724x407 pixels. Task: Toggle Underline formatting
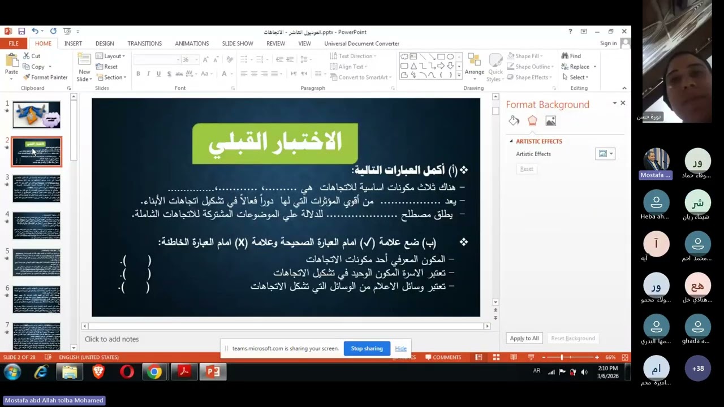[x=158, y=74]
